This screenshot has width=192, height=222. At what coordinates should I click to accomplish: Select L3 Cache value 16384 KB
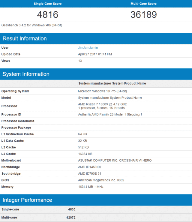tap(85, 154)
